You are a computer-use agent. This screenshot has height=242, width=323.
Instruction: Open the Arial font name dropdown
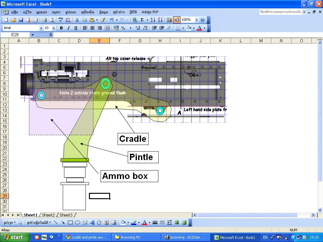(41, 28)
